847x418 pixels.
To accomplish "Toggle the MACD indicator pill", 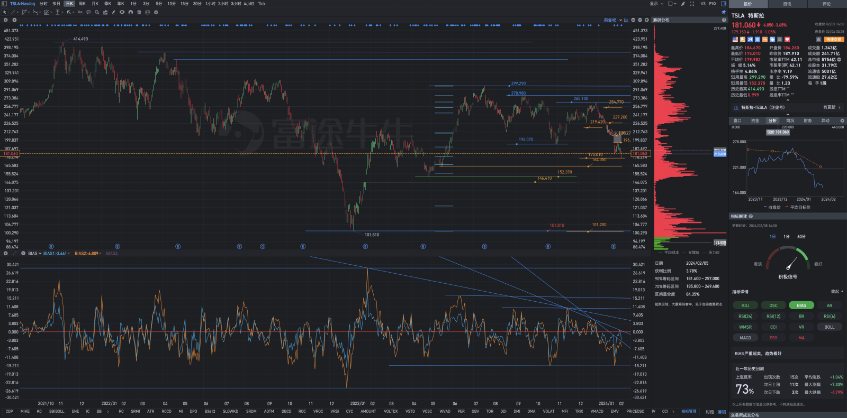I will tap(745, 338).
